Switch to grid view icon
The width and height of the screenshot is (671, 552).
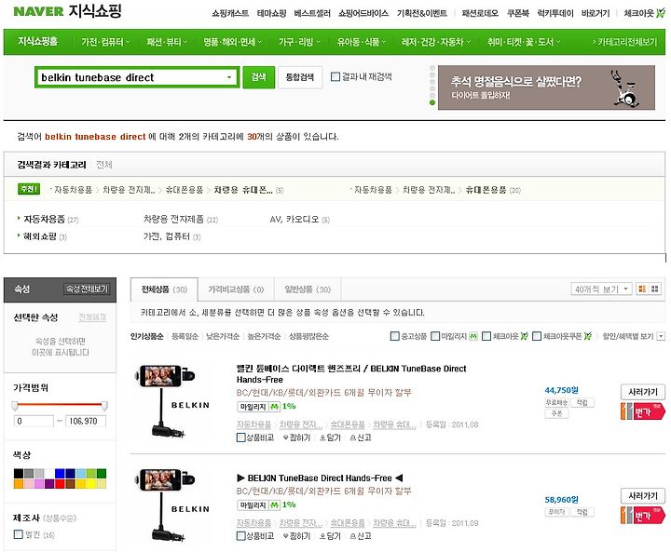point(655,289)
